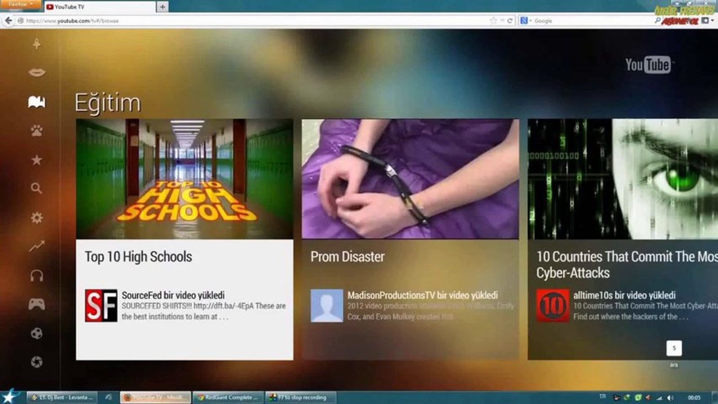Open 'F7 to stop recording' taskbar item
This screenshot has width=718, height=404.
[300, 397]
